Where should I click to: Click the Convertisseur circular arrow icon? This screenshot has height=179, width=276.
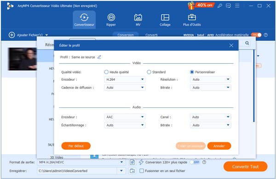coord(84,17)
